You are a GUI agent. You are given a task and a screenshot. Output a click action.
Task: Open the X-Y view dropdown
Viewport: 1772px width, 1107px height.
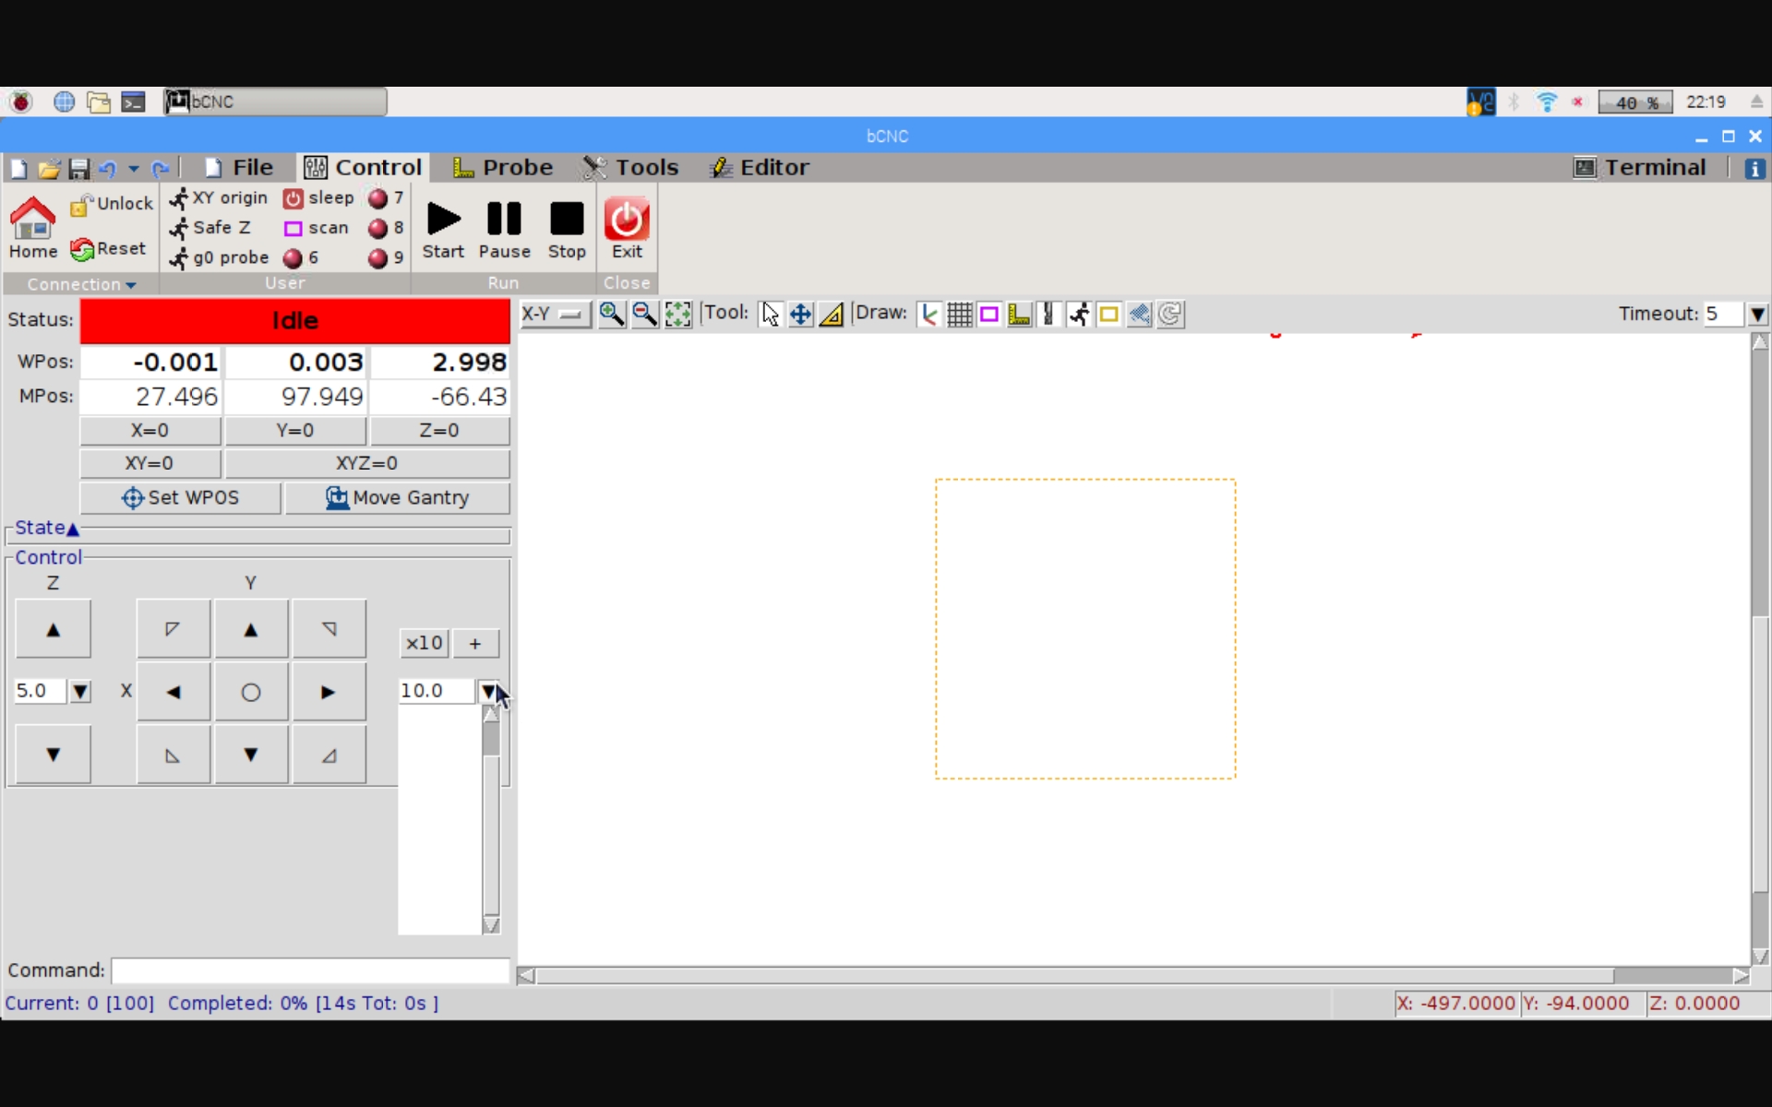click(x=555, y=315)
